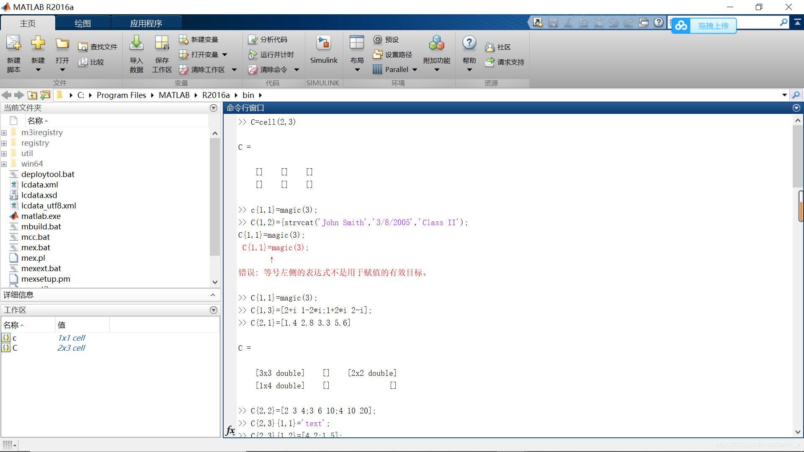Viewport: 804px width, 452px height.
Task: Launch Simulink from the toolstrip
Action: pyautogui.click(x=323, y=50)
